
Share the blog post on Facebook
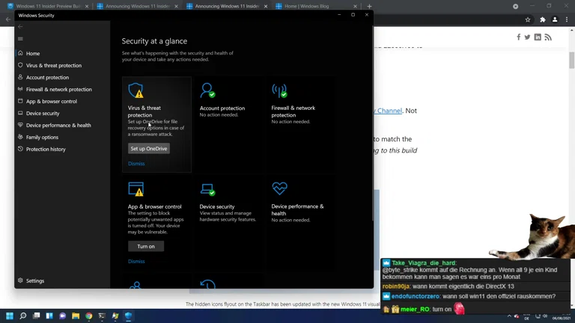coord(519,37)
